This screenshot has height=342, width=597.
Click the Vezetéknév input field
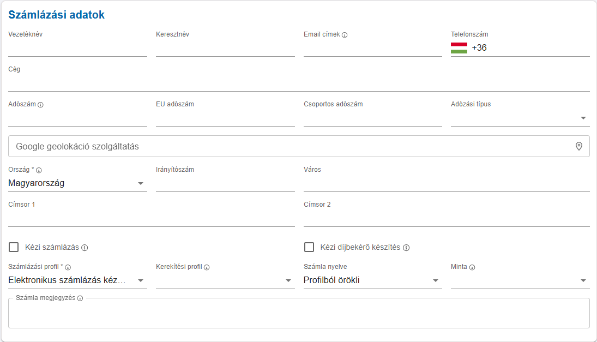click(77, 49)
